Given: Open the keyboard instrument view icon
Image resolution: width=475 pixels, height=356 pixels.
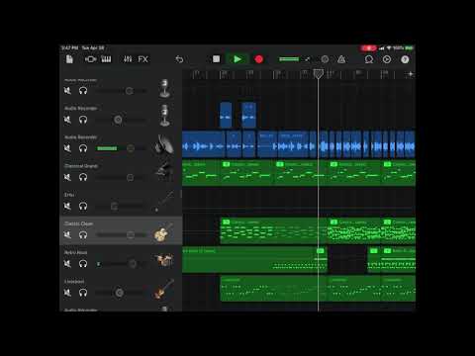Looking at the screenshot, I should pyautogui.click(x=106, y=59).
